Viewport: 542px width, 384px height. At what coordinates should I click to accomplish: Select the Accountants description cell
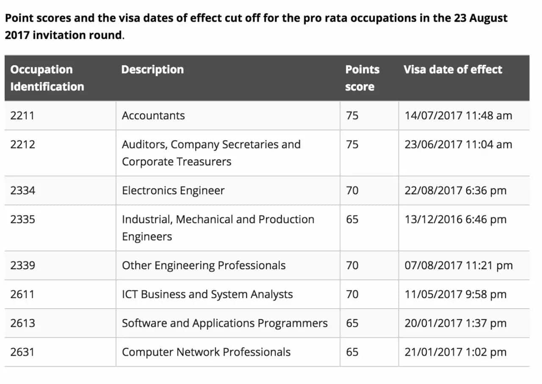[228, 116]
